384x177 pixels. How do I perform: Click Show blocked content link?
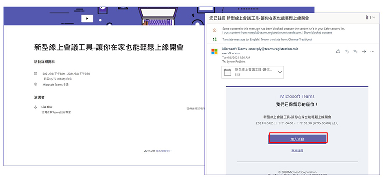(x=318, y=33)
